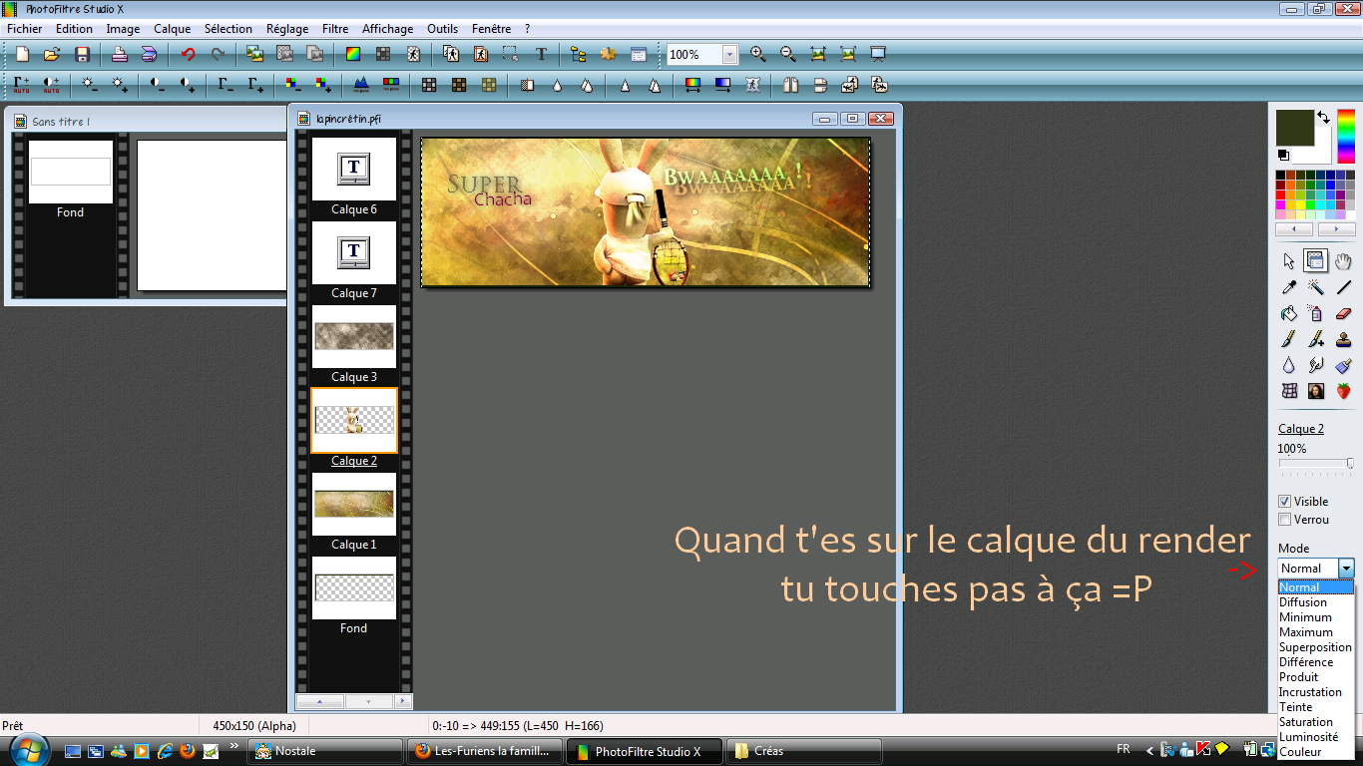
Task: Click the Text T icon in top toolbar
Action: pyautogui.click(x=541, y=55)
